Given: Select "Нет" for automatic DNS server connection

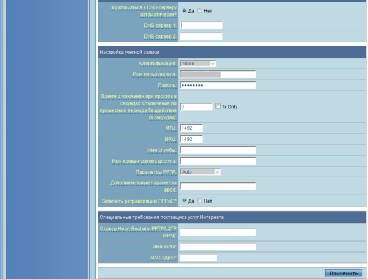Looking at the screenshot, I should point(200,10).
